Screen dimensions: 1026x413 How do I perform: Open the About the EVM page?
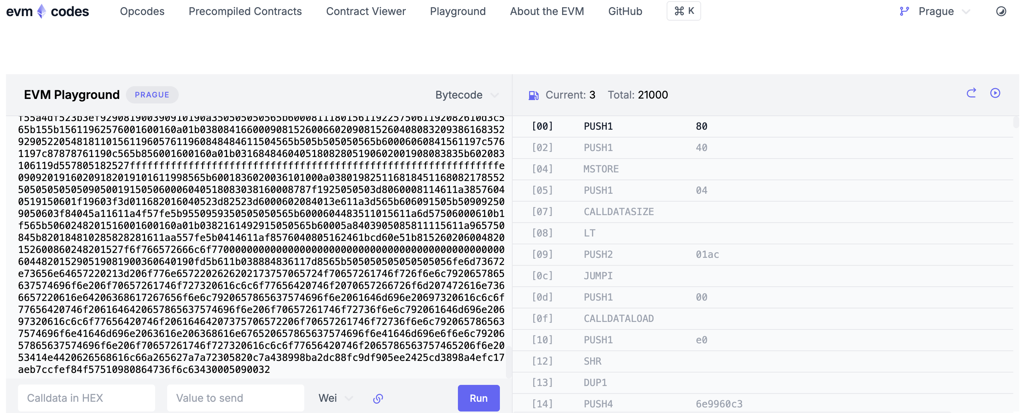click(x=546, y=11)
